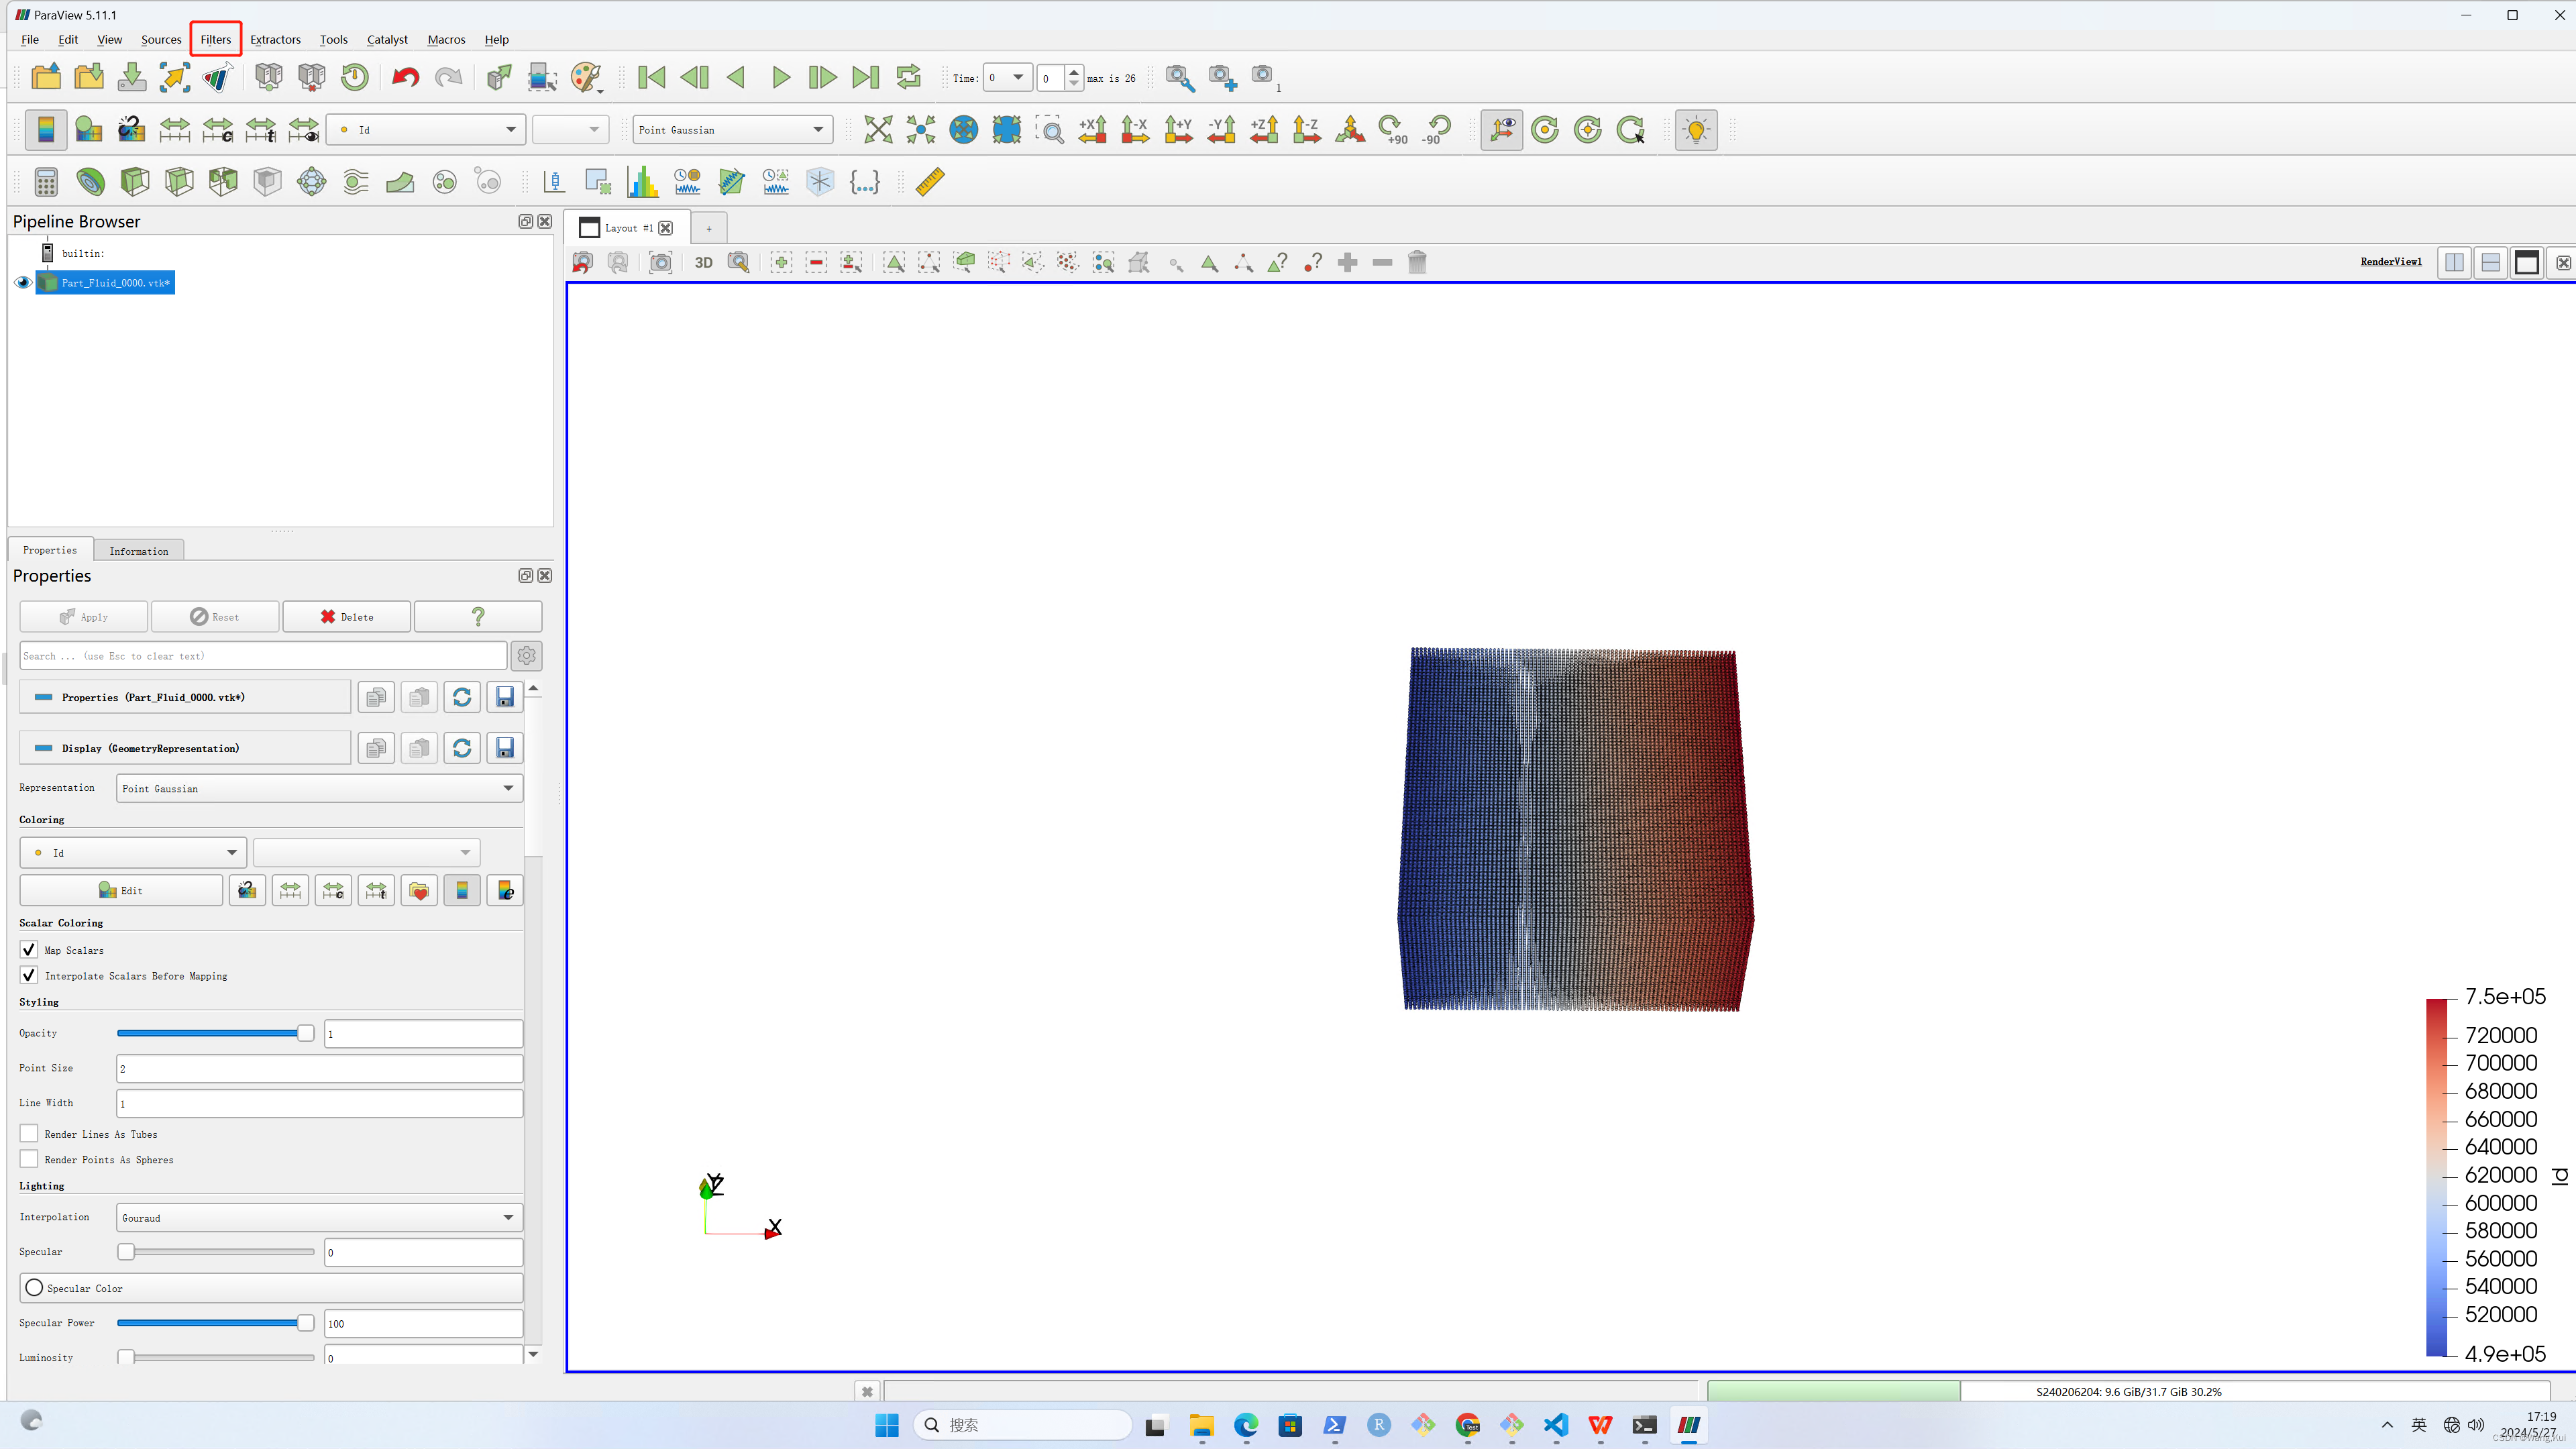Image resolution: width=2576 pixels, height=1449 pixels.
Task: Click the Delete button in Properties
Action: pyautogui.click(x=346, y=616)
